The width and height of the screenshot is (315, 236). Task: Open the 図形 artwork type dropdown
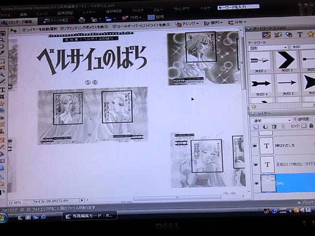click(x=268, y=48)
